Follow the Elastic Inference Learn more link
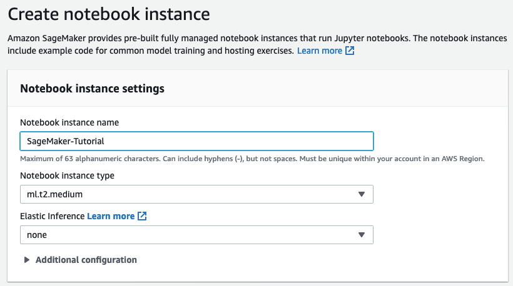This screenshot has width=513, height=286. 111,216
